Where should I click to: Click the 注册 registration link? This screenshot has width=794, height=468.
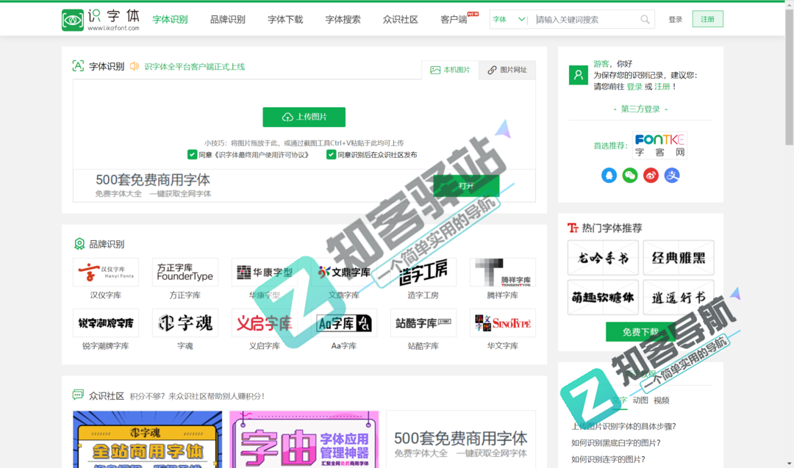pos(707,19)
